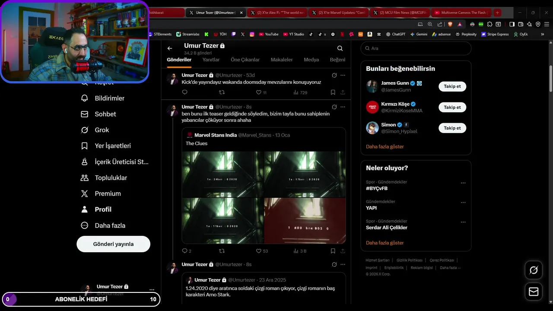Open options for YAPI trend
The image size is (553, 311).
coord(463,203)
